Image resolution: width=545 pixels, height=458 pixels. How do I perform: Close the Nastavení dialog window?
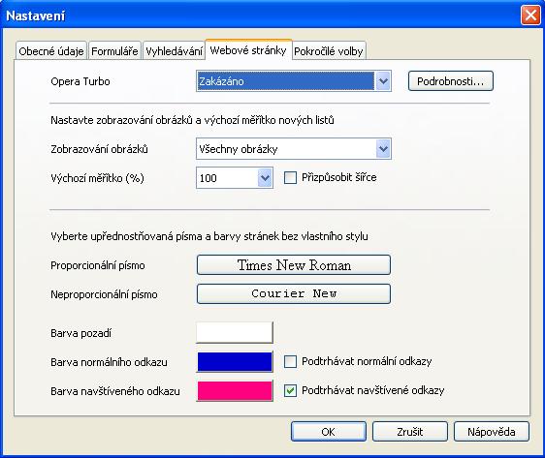[530, 15]
